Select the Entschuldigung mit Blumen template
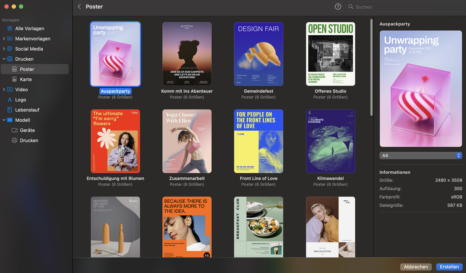 115,141
